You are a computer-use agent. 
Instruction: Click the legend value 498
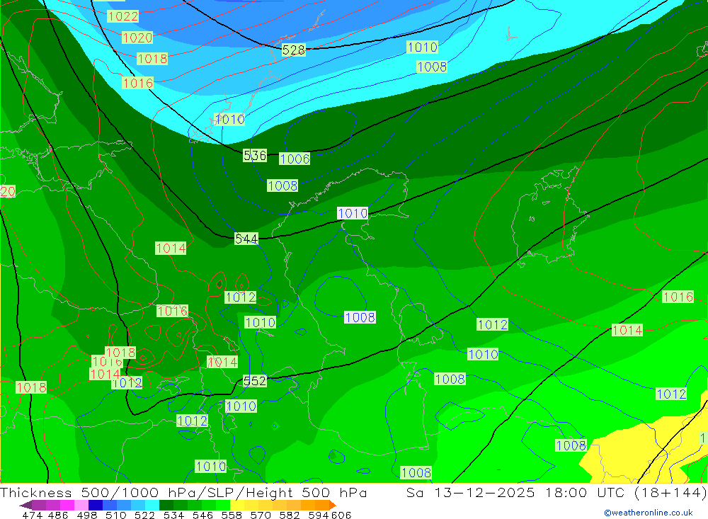[x=87, y=515]
